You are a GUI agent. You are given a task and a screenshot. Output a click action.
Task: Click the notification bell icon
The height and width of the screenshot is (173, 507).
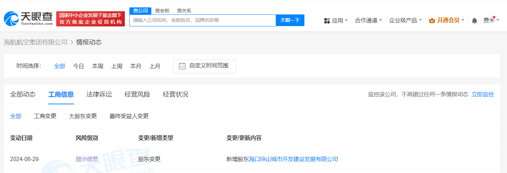(x=474, y=21)
